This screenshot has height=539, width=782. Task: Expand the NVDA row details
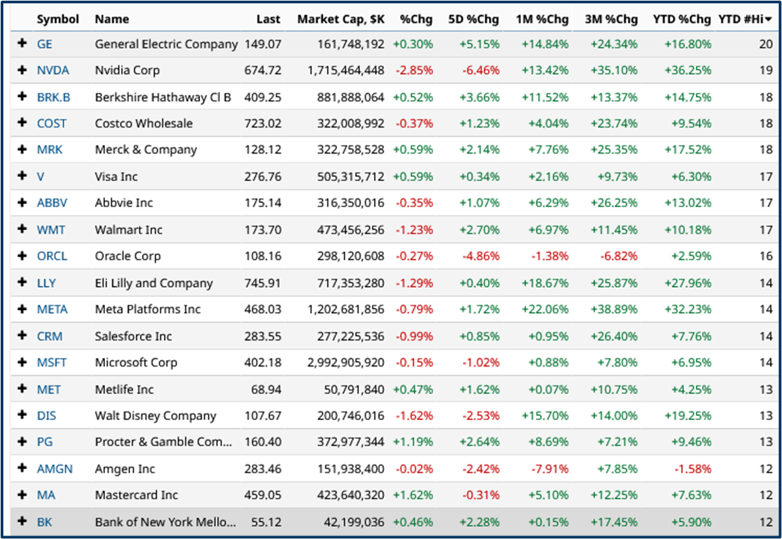click(22, 70)
